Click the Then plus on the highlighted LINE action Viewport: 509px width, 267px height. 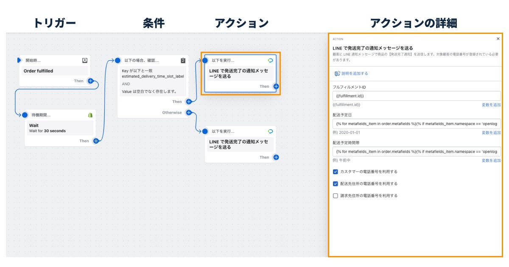(x=276, y=86)
